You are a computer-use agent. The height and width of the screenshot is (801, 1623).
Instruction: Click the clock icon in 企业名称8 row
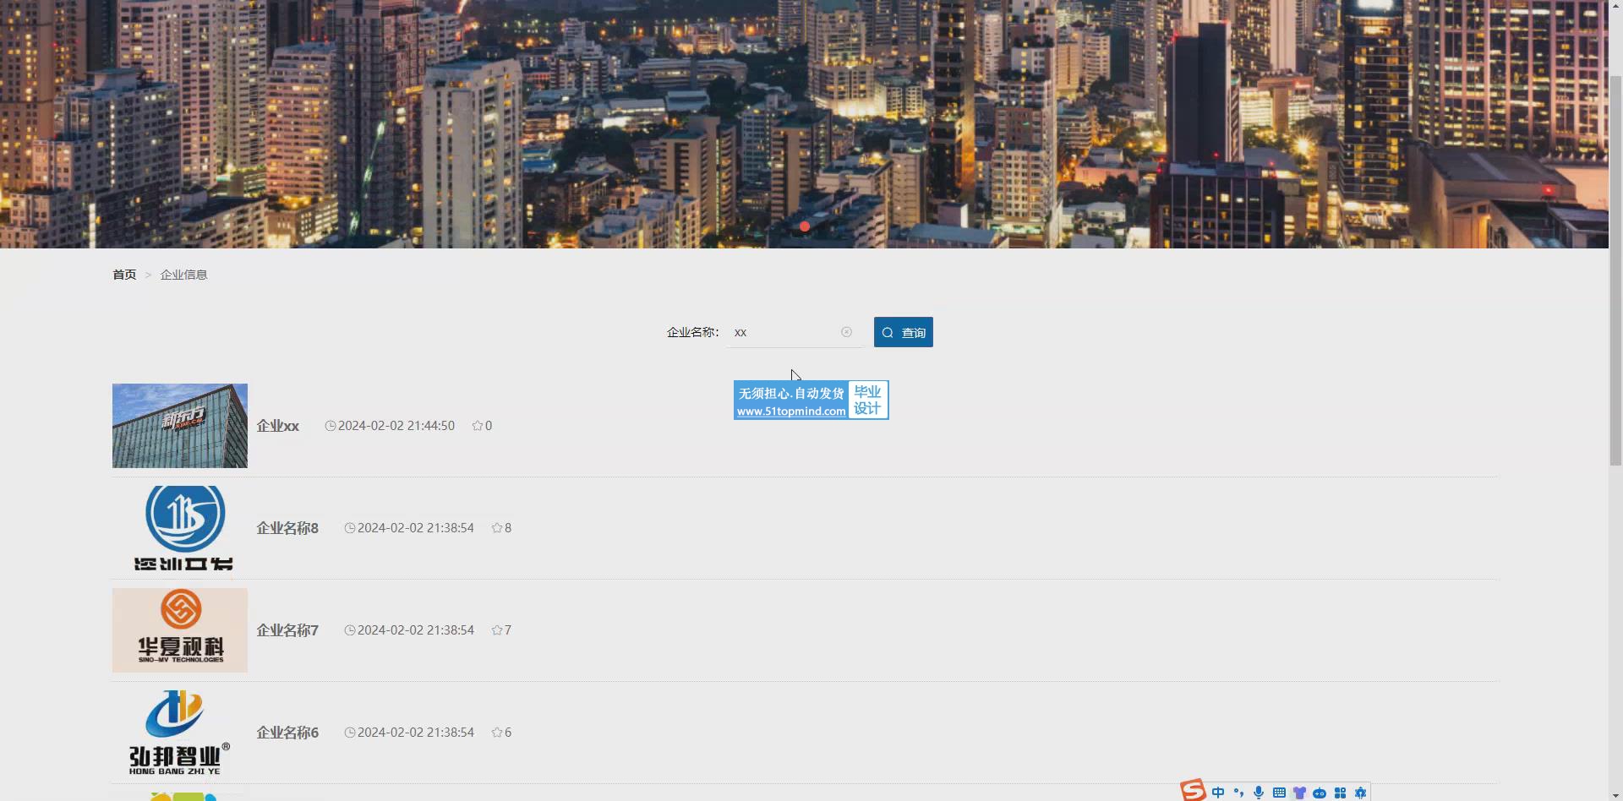tap(350, 528)
